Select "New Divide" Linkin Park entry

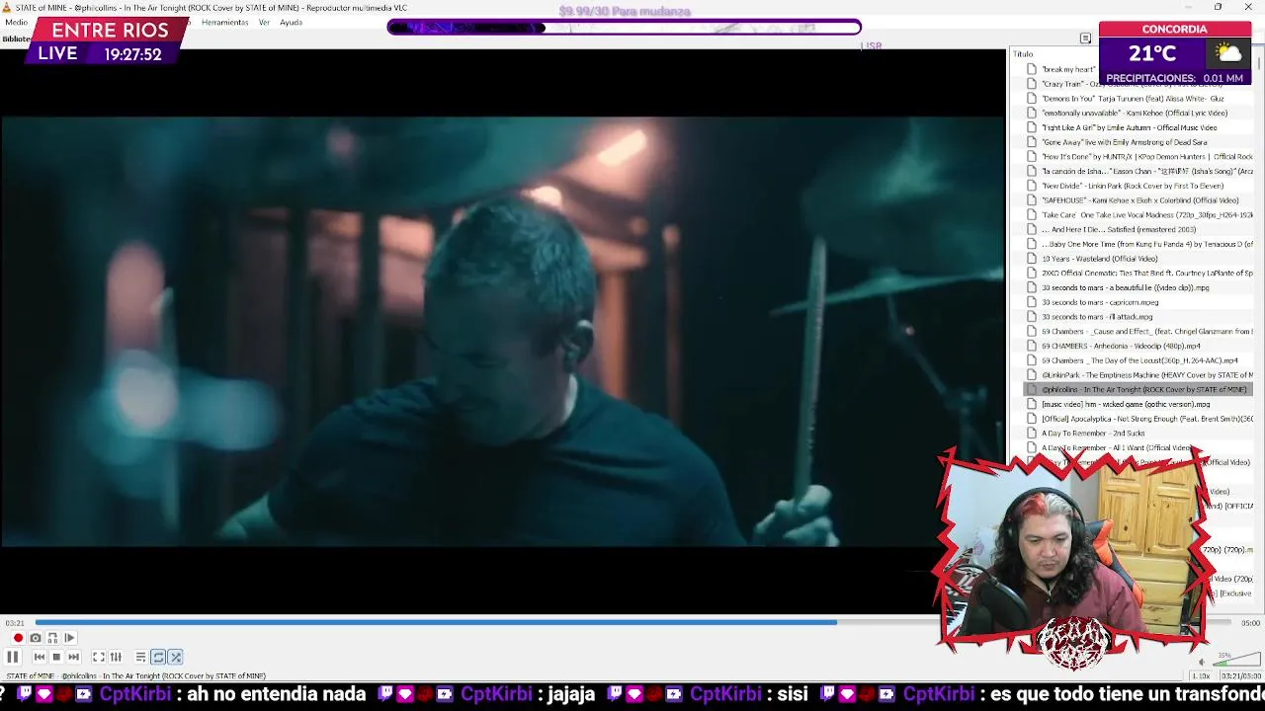click(1138, 186)
